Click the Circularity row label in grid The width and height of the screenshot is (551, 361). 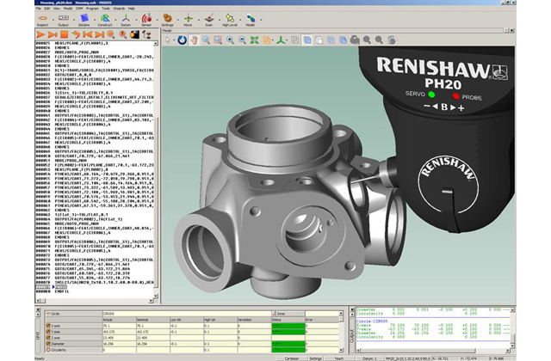tap(73, 350)
